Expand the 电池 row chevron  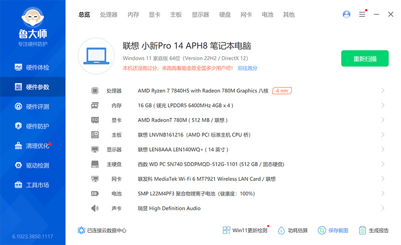383,193
